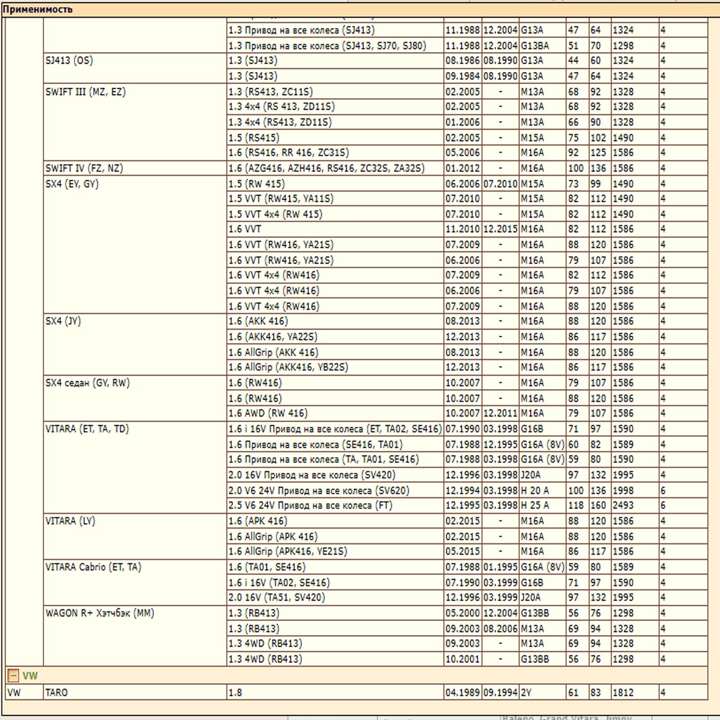Click the green VW group heading
This screenshot has height=720, width=720.
pyautogui.click(x=30, y=675)
